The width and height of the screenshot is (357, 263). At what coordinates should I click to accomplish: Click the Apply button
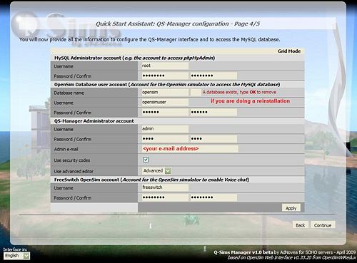(x=291, y=208)
